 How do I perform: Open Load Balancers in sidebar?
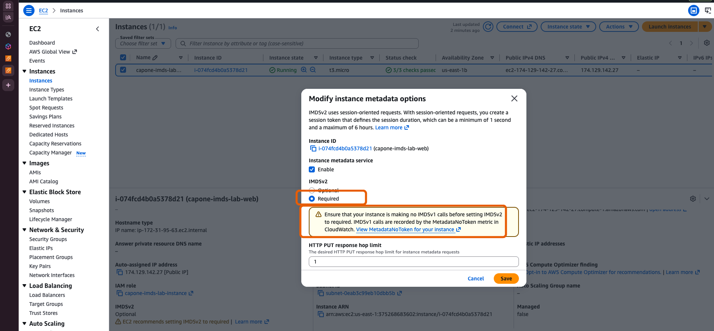47,295
